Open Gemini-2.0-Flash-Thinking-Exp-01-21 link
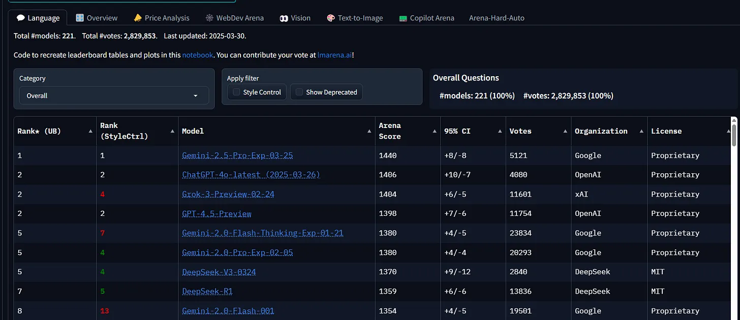The image size is (740, 320). point(263,233)
